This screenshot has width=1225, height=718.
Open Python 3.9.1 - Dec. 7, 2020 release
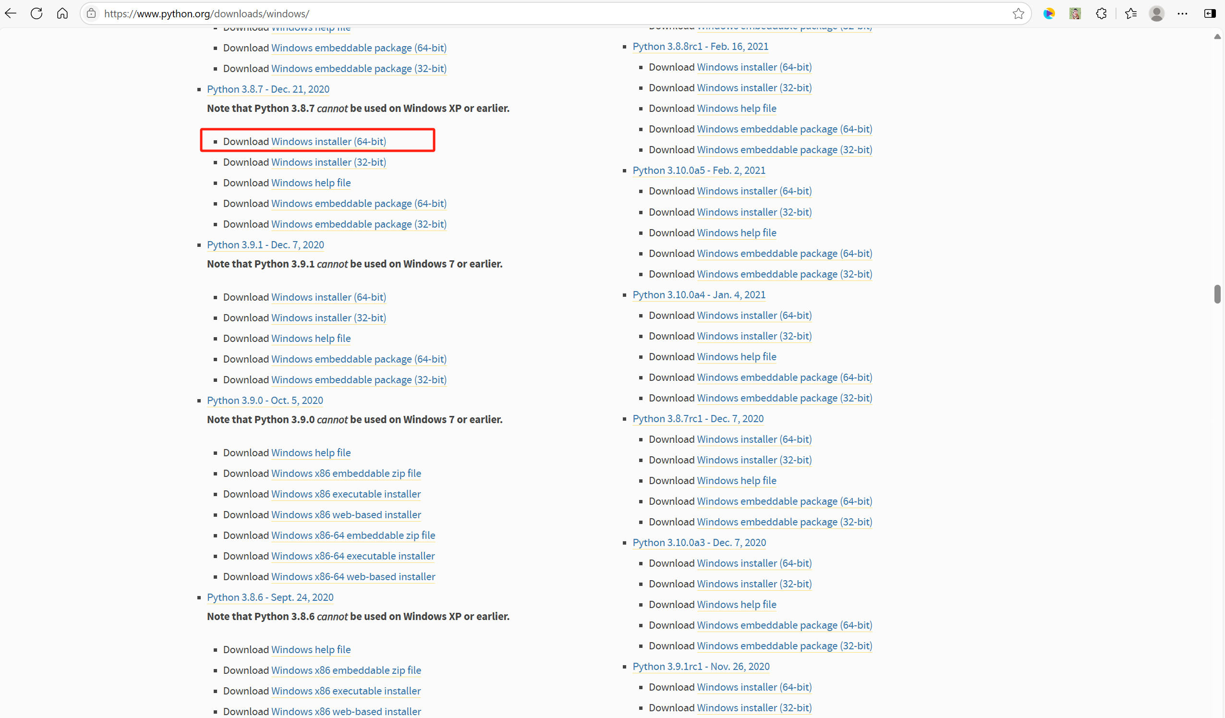266,245
